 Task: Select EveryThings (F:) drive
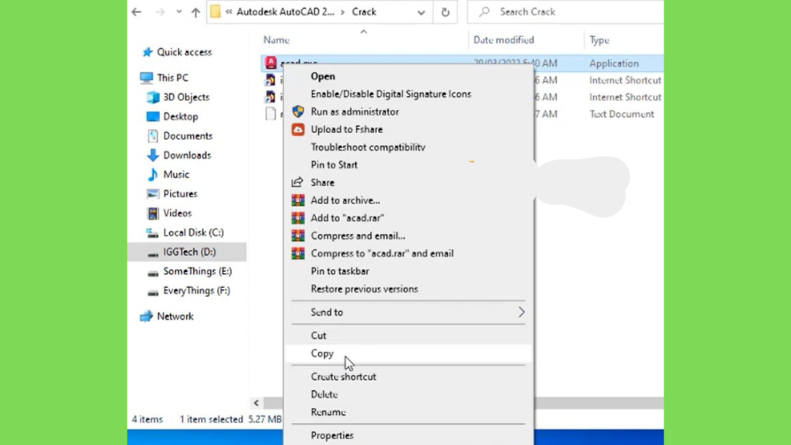tap(196, 290)
